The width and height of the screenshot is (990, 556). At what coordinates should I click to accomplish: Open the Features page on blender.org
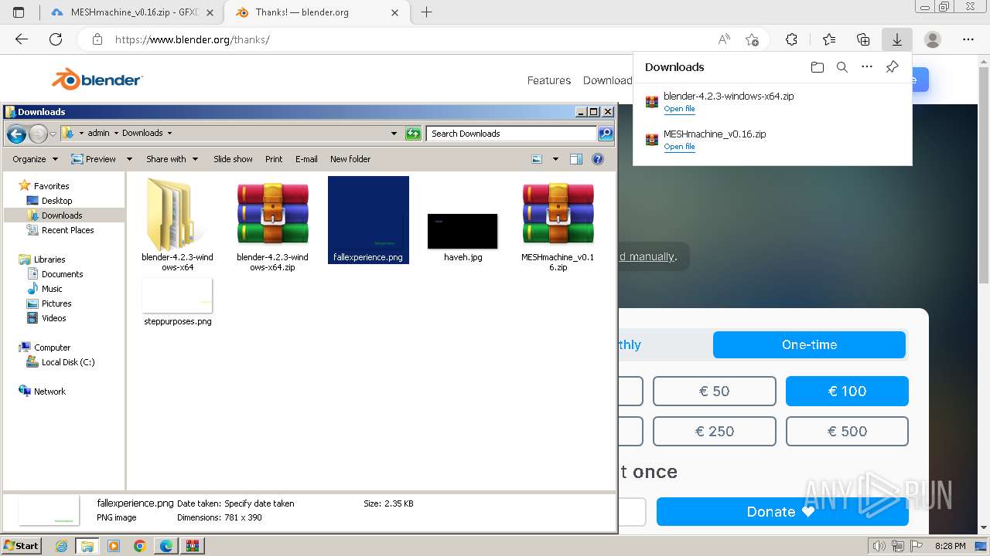point(549,80)
